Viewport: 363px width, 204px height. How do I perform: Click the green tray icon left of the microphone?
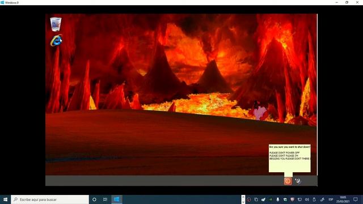tap(271, 199)
